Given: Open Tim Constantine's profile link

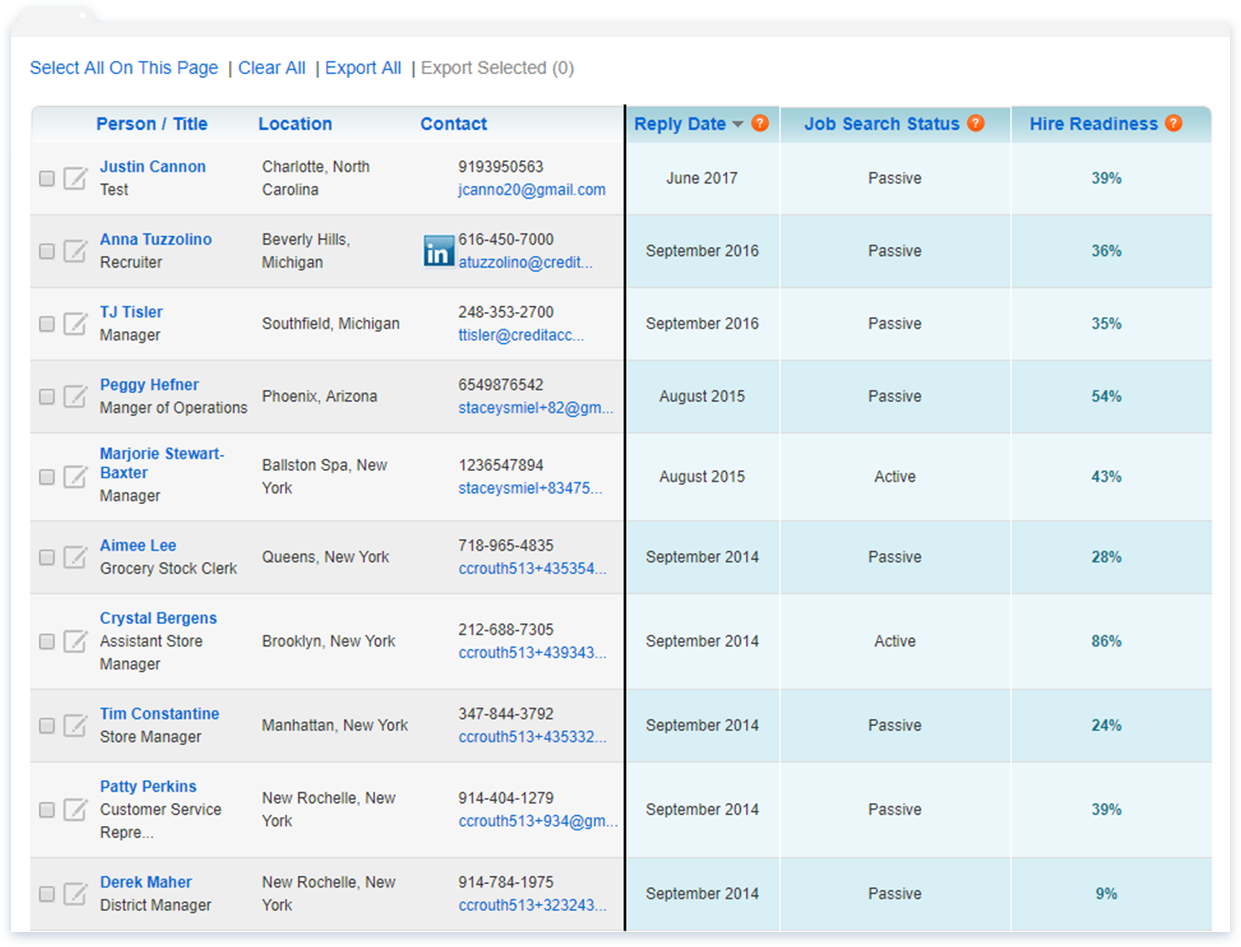Looking at the screenshot, I should (x=160, y=714).
